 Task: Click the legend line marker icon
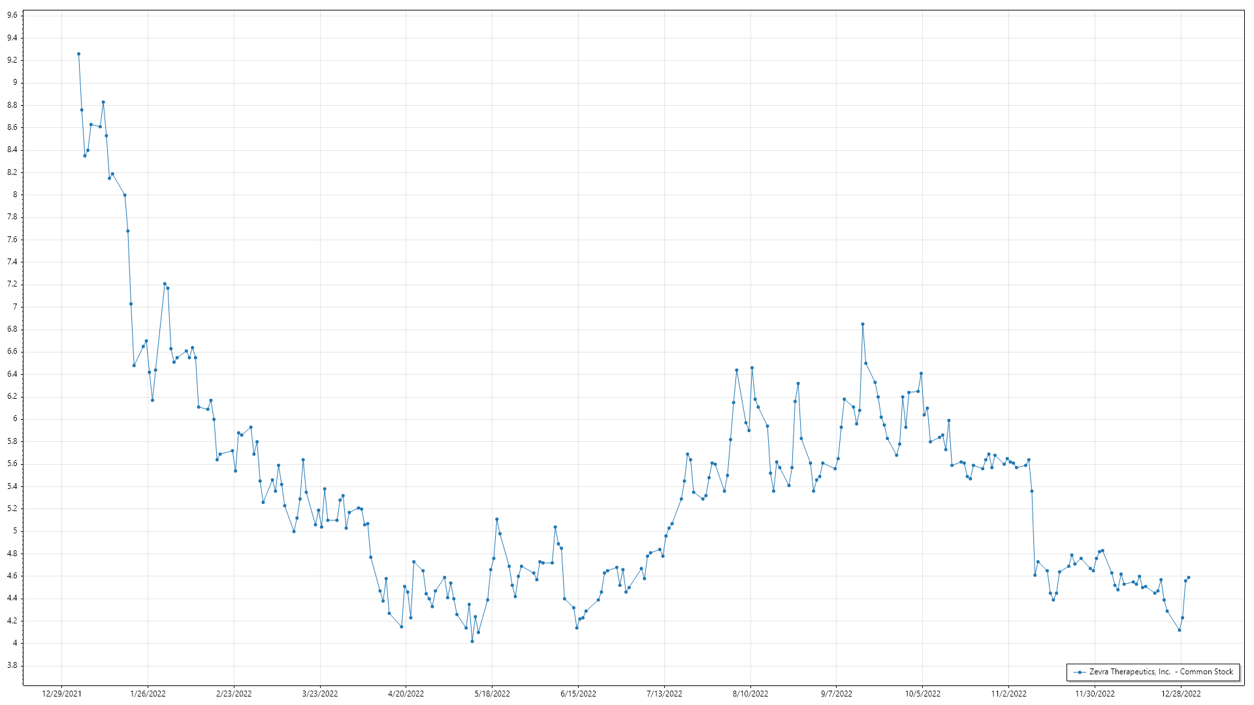click(x=1080, y=672)
